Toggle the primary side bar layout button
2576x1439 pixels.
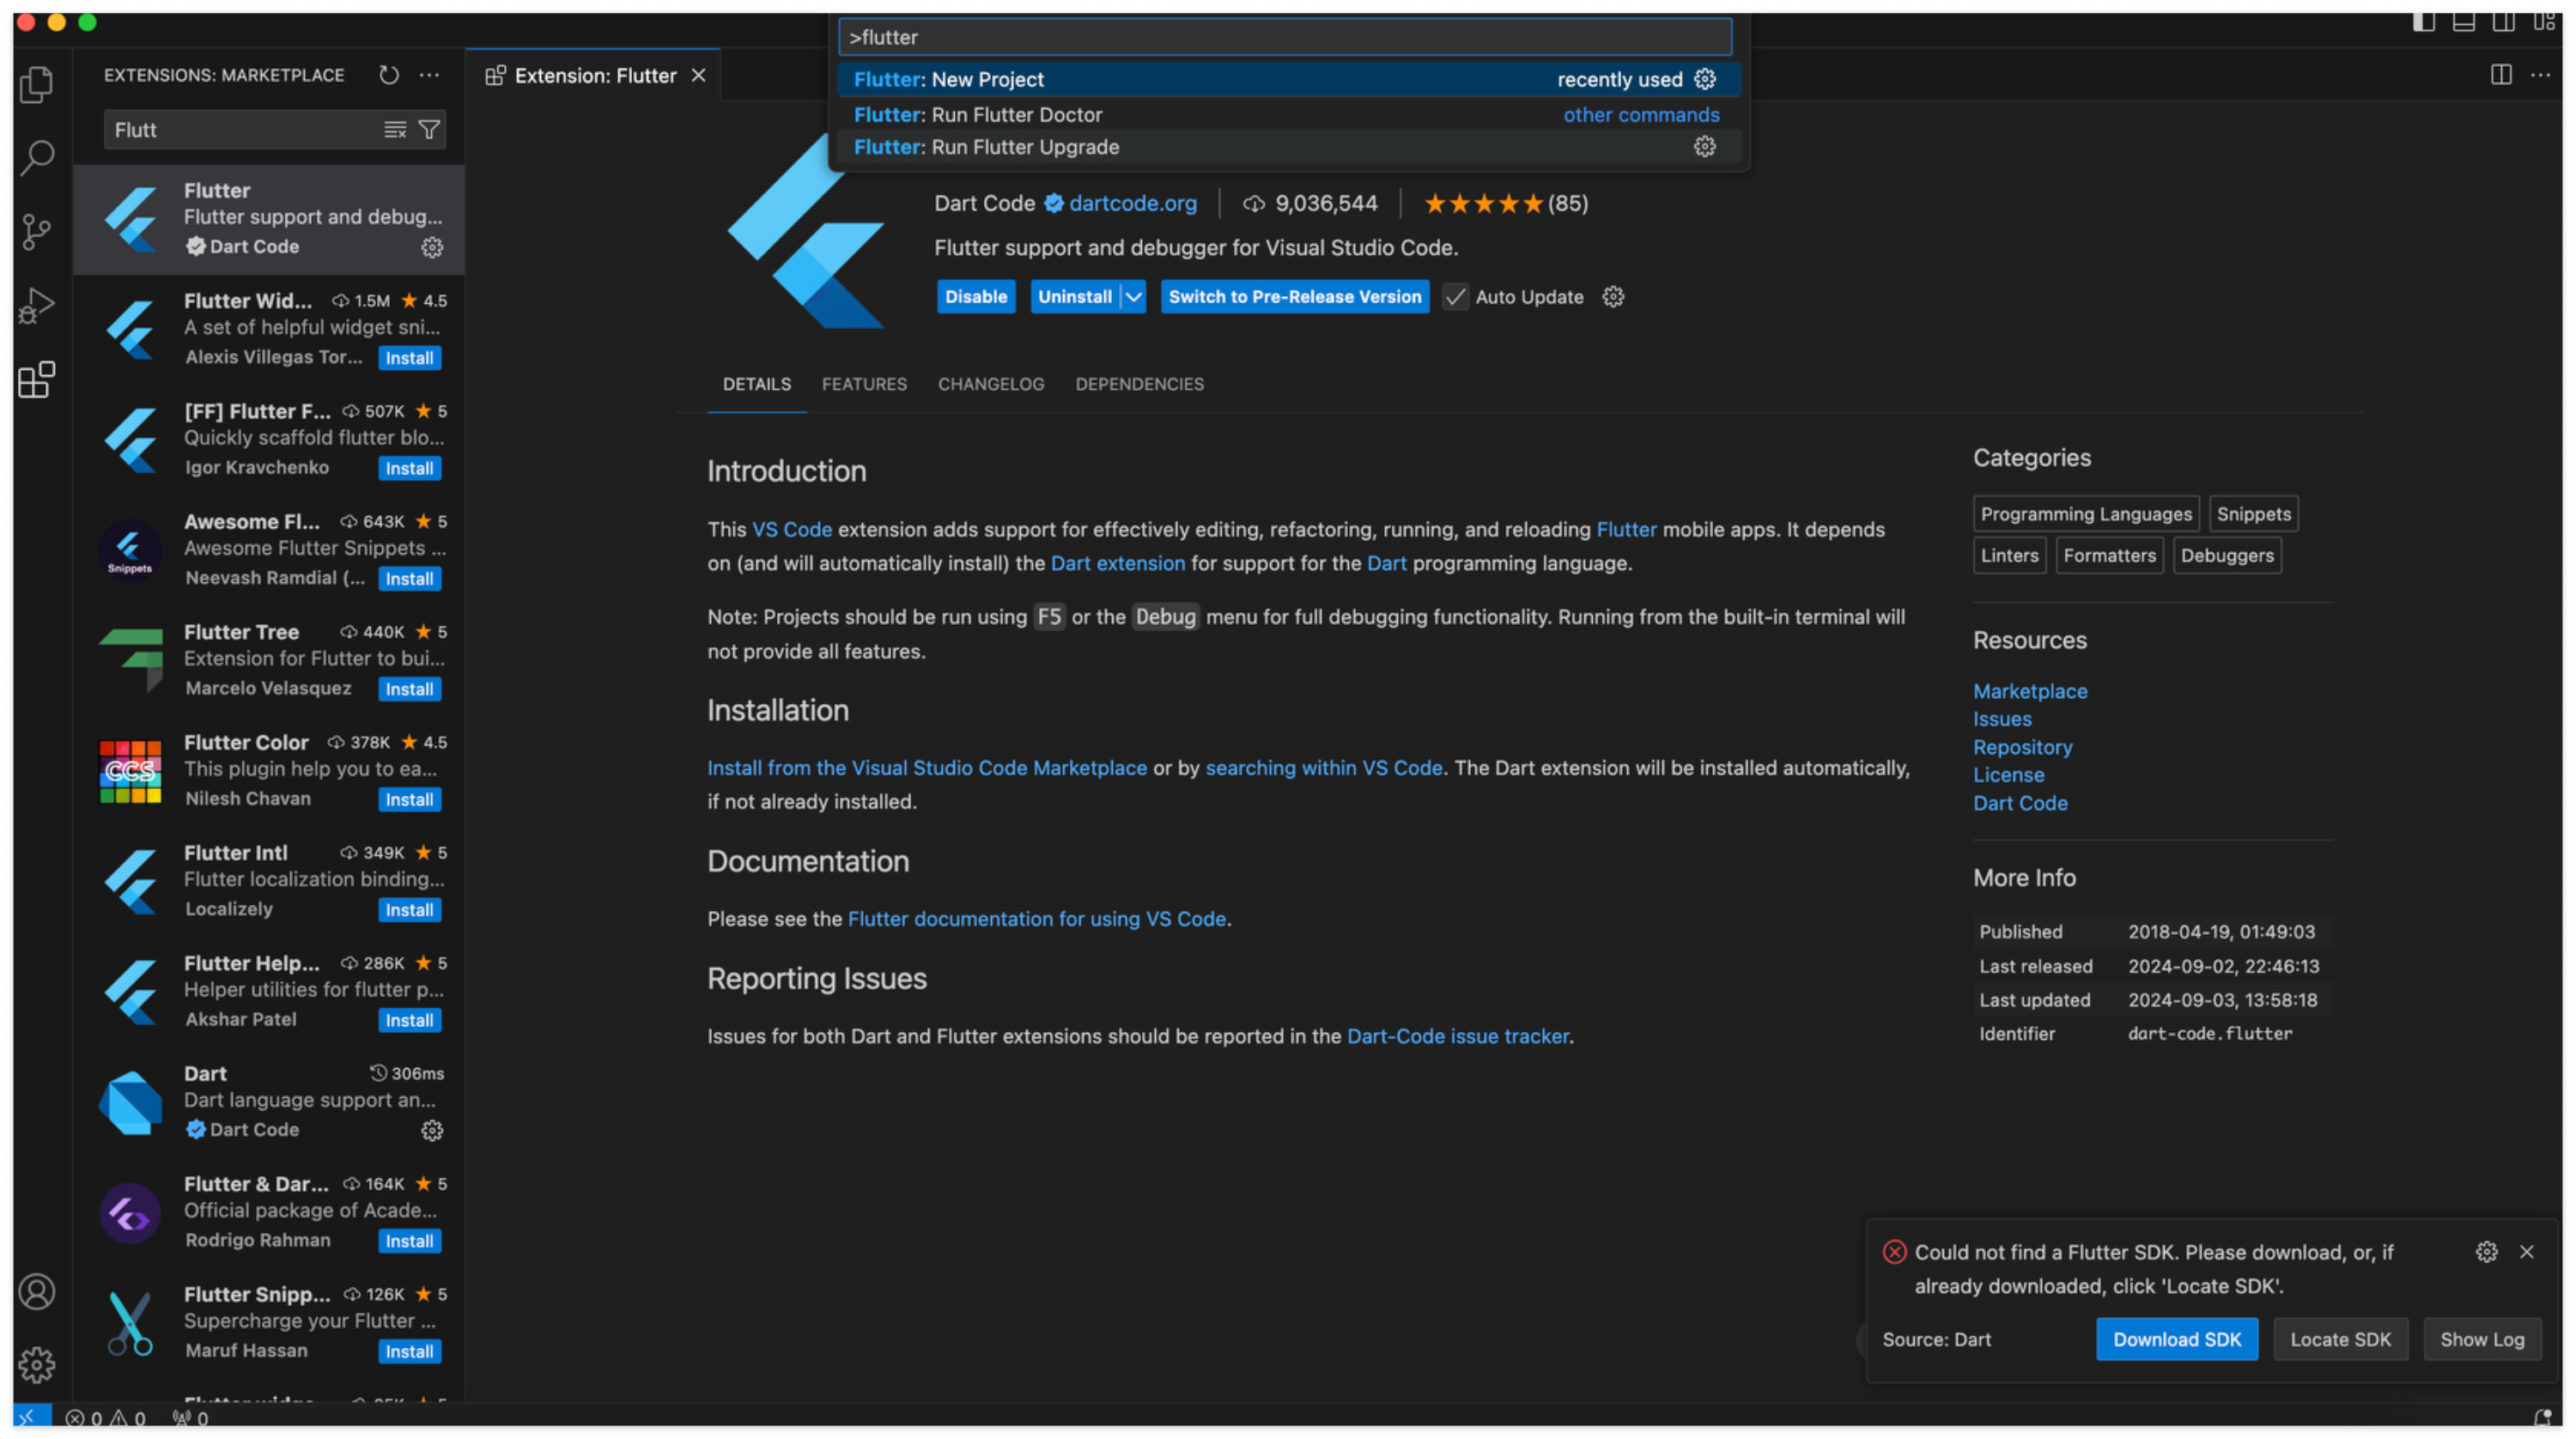[x=2423, y=22]
